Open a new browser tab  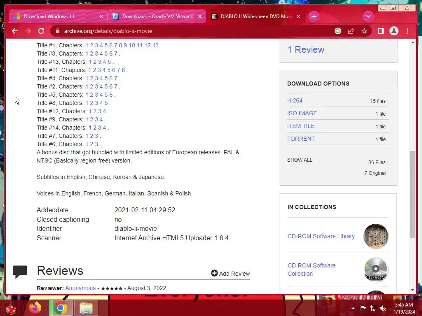pyautogui.click(x=314, y=16)
